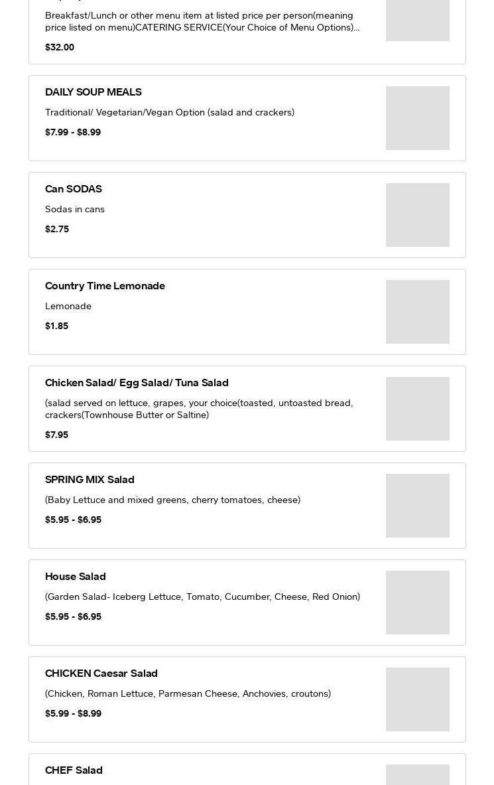494x785 pixels.
Task: Open the Can SODAS photo placeholder
Action: pos(417,215)
